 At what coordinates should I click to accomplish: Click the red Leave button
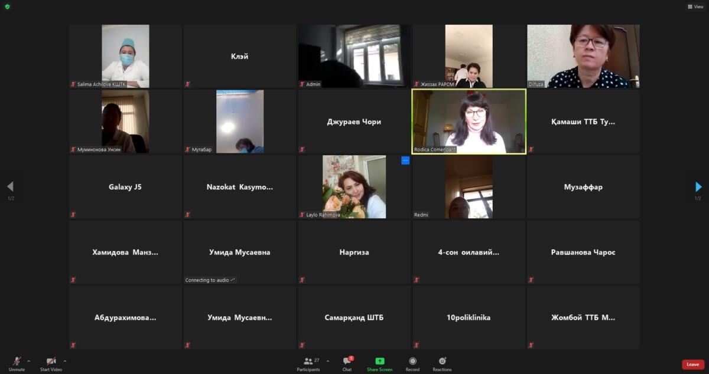[x=692, y=365]
